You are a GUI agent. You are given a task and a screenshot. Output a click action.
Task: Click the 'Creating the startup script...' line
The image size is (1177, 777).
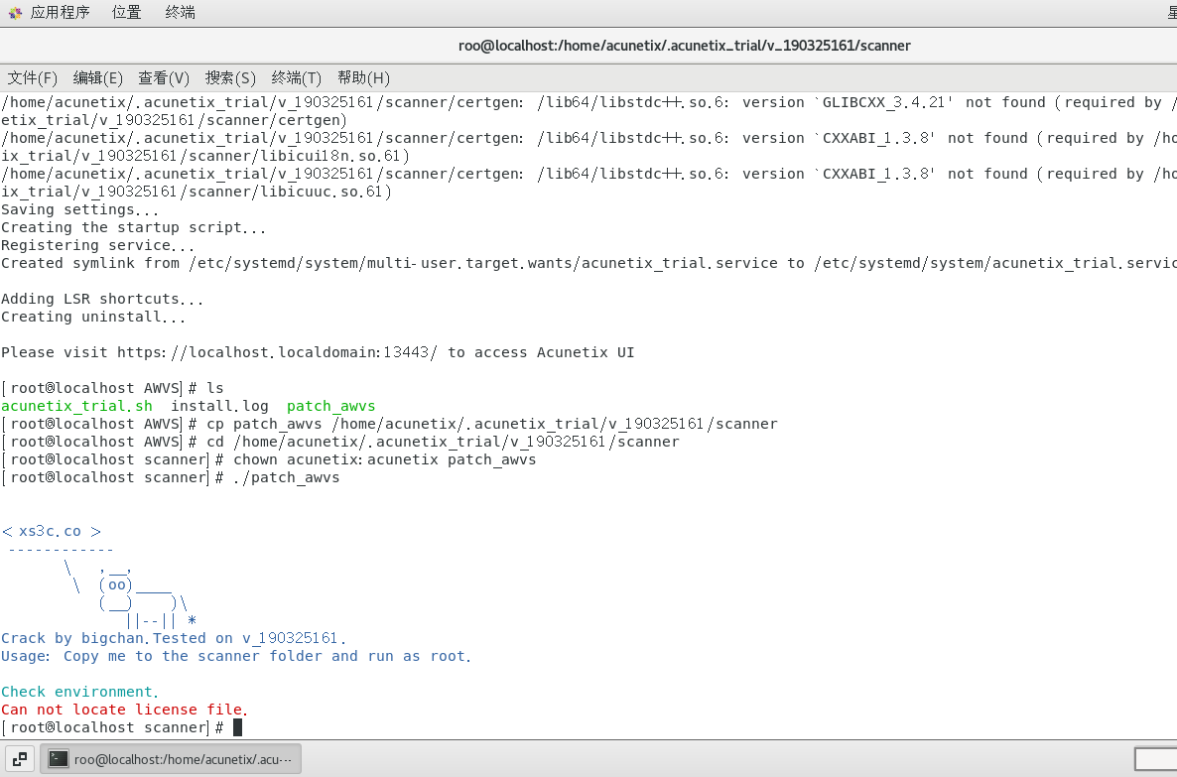(x=134, y=227)
